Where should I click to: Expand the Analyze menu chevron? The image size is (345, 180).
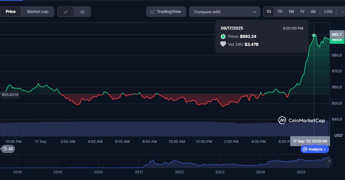pos(325,149)
